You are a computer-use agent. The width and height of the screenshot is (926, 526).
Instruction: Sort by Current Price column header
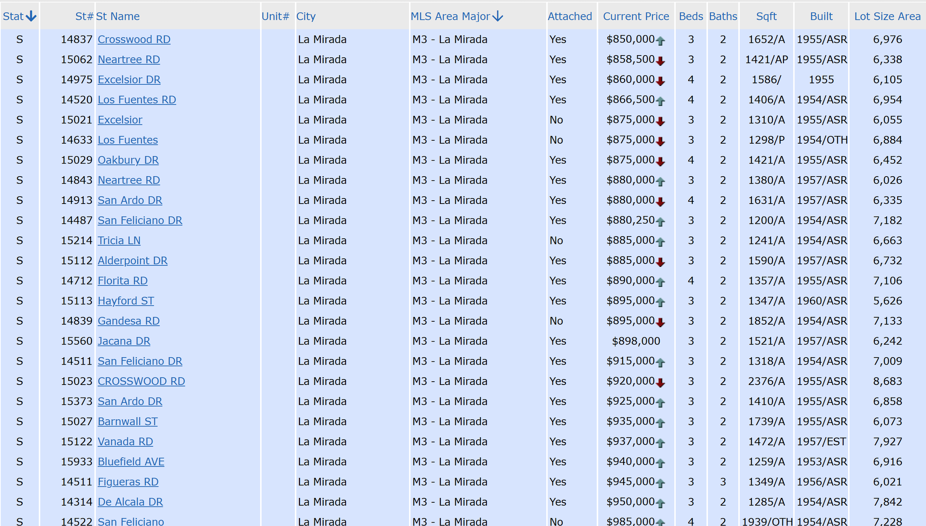tap(636, 16)
